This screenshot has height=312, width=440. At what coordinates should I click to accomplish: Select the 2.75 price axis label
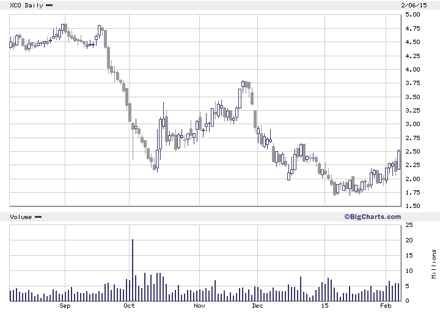pyautogui.click(x=413, y=138)
